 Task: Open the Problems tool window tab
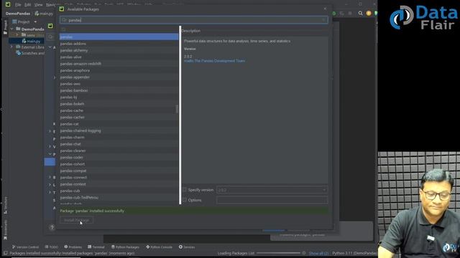(x=73, y=247)
